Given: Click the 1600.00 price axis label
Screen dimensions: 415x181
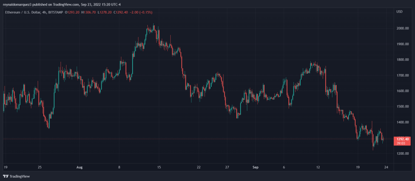Looking at the screenshot, I should tap(402, 91).
